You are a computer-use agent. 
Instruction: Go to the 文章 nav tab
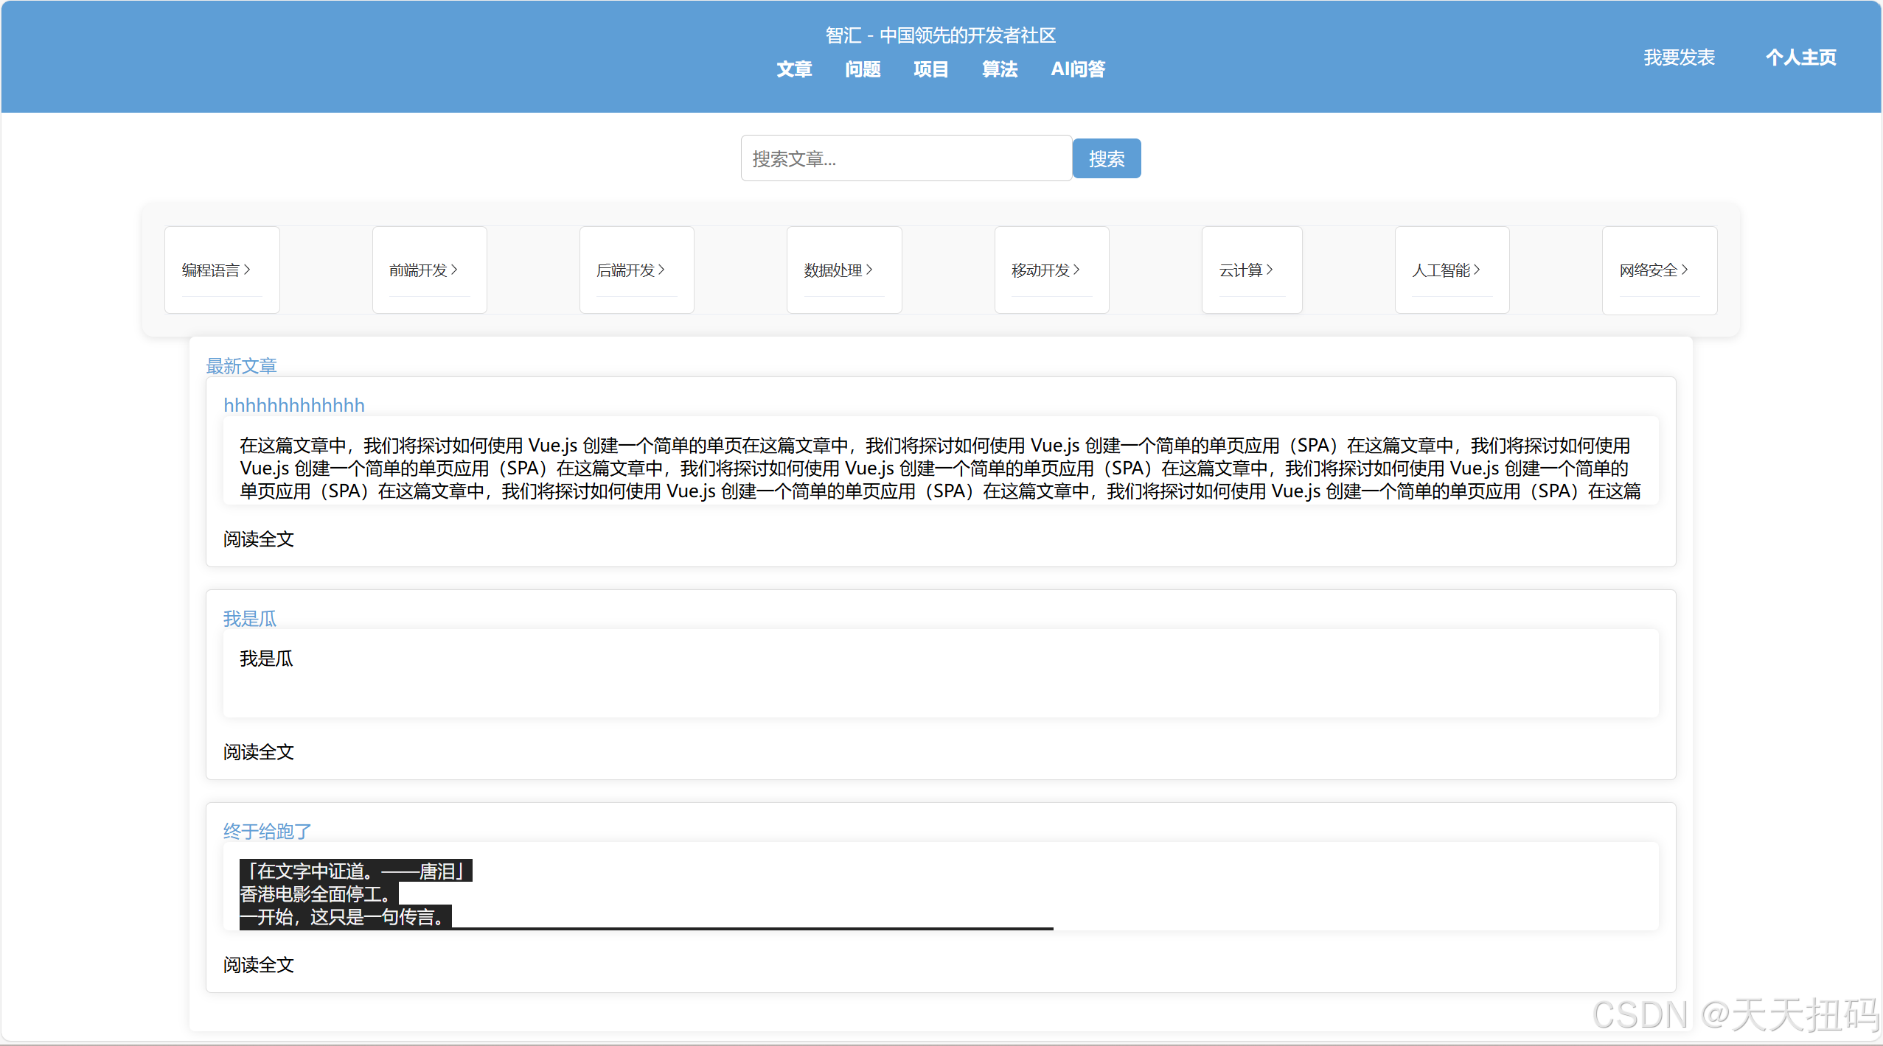click(x=794, y=69)
